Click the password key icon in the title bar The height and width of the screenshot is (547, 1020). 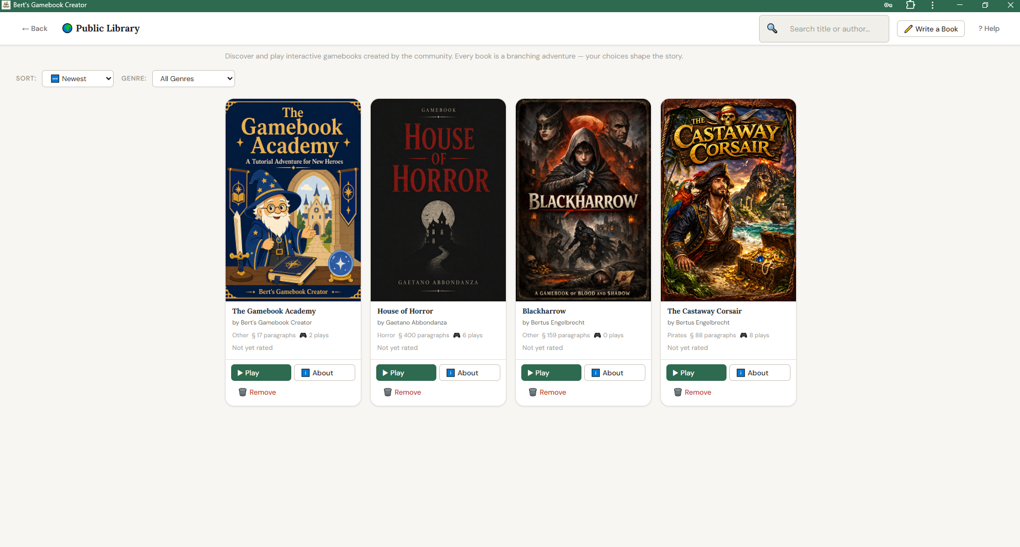tap(888, 5)
